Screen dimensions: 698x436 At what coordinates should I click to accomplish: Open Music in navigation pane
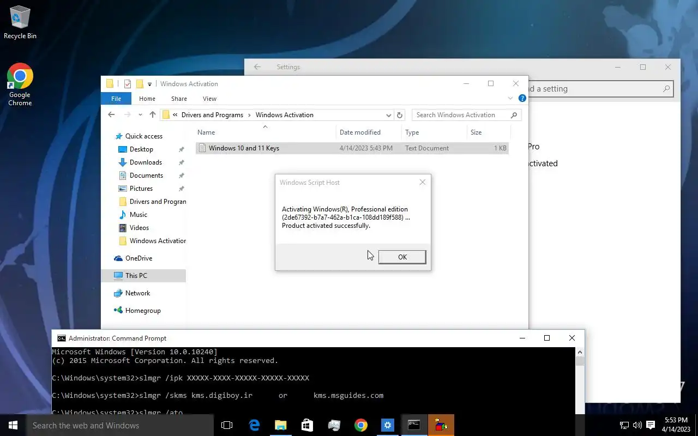click(139, 215)
